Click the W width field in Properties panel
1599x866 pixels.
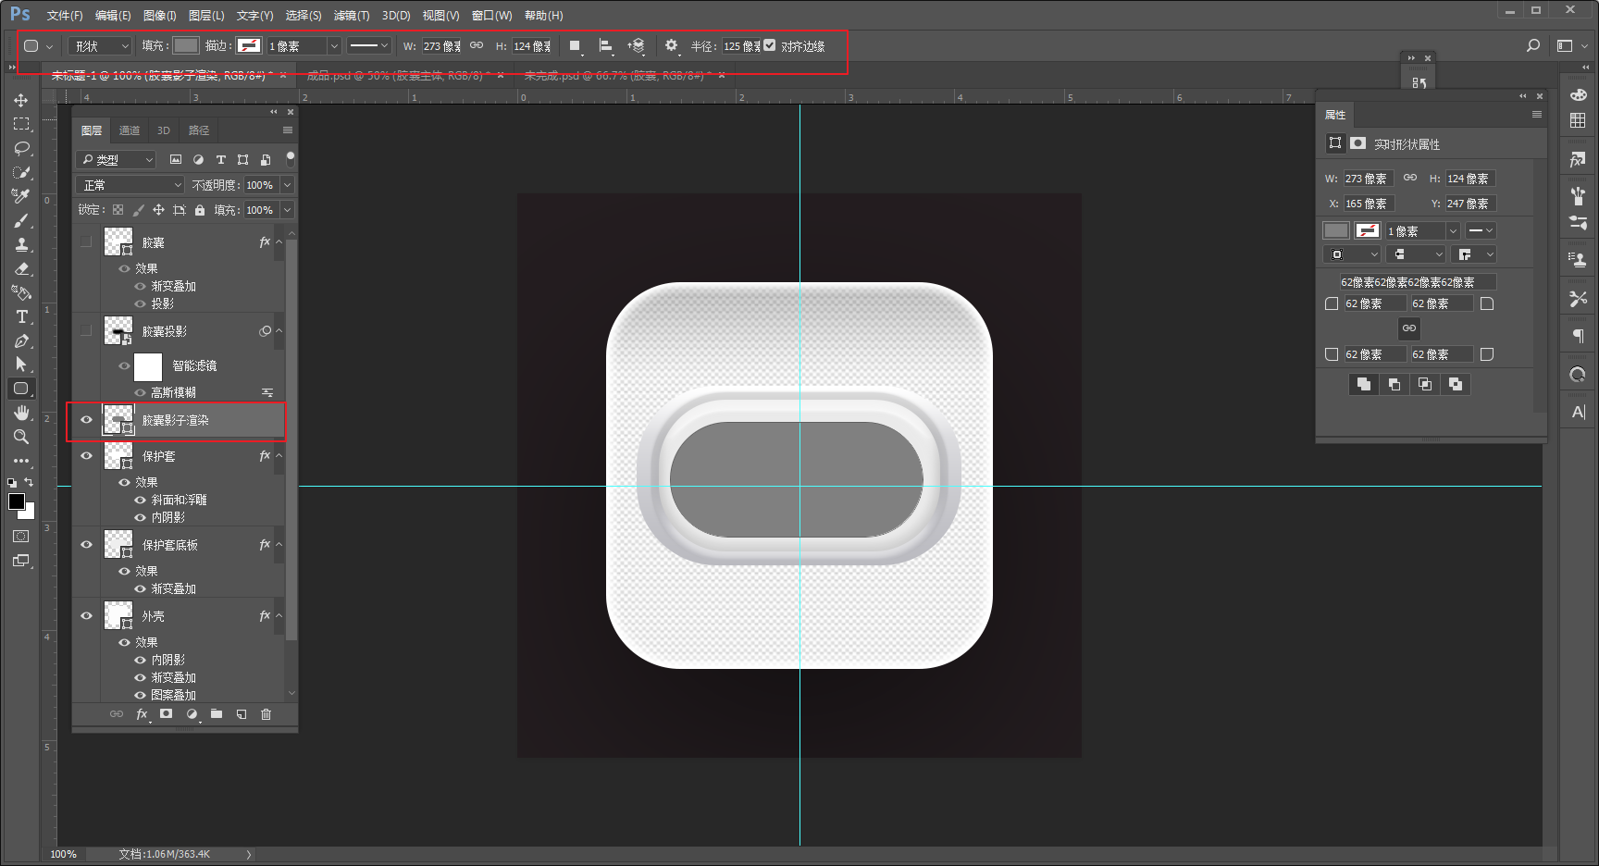pos(1368,179)
